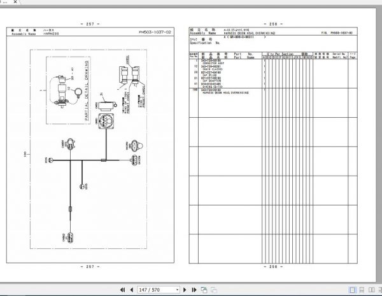Click the 257 page number at top
The width and height of the screenshot is (382, 296).
tap(90, 24)
